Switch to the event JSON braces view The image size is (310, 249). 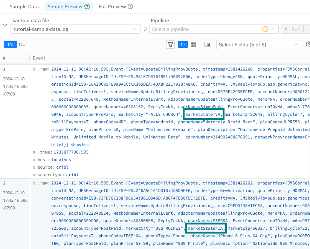[182, 45]
